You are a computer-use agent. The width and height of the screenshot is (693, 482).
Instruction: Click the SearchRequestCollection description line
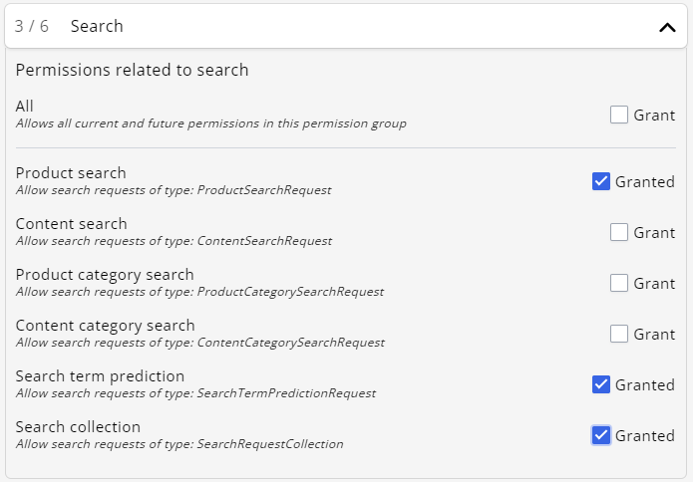(x=179, y=444)
